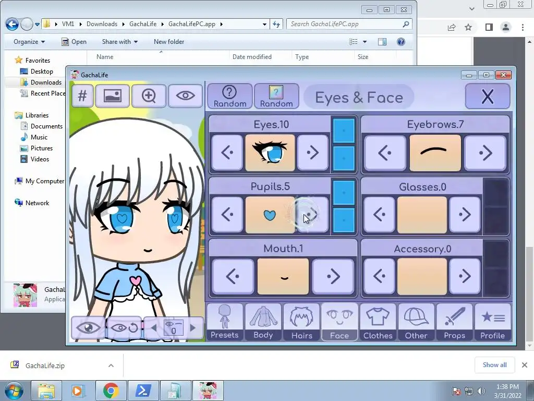Screen dimensions: 534x401
Task: Switch to the Hairs tab
Action: [x=302, y=322]
